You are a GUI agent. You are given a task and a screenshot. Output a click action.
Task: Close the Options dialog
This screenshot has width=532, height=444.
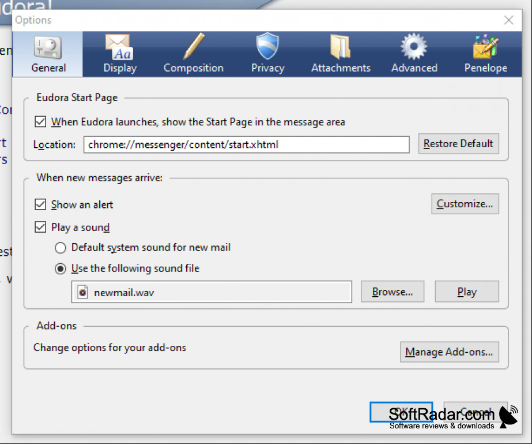point(508,20)
